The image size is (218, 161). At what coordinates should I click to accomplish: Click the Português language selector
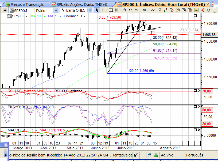[x=195, y=155]
